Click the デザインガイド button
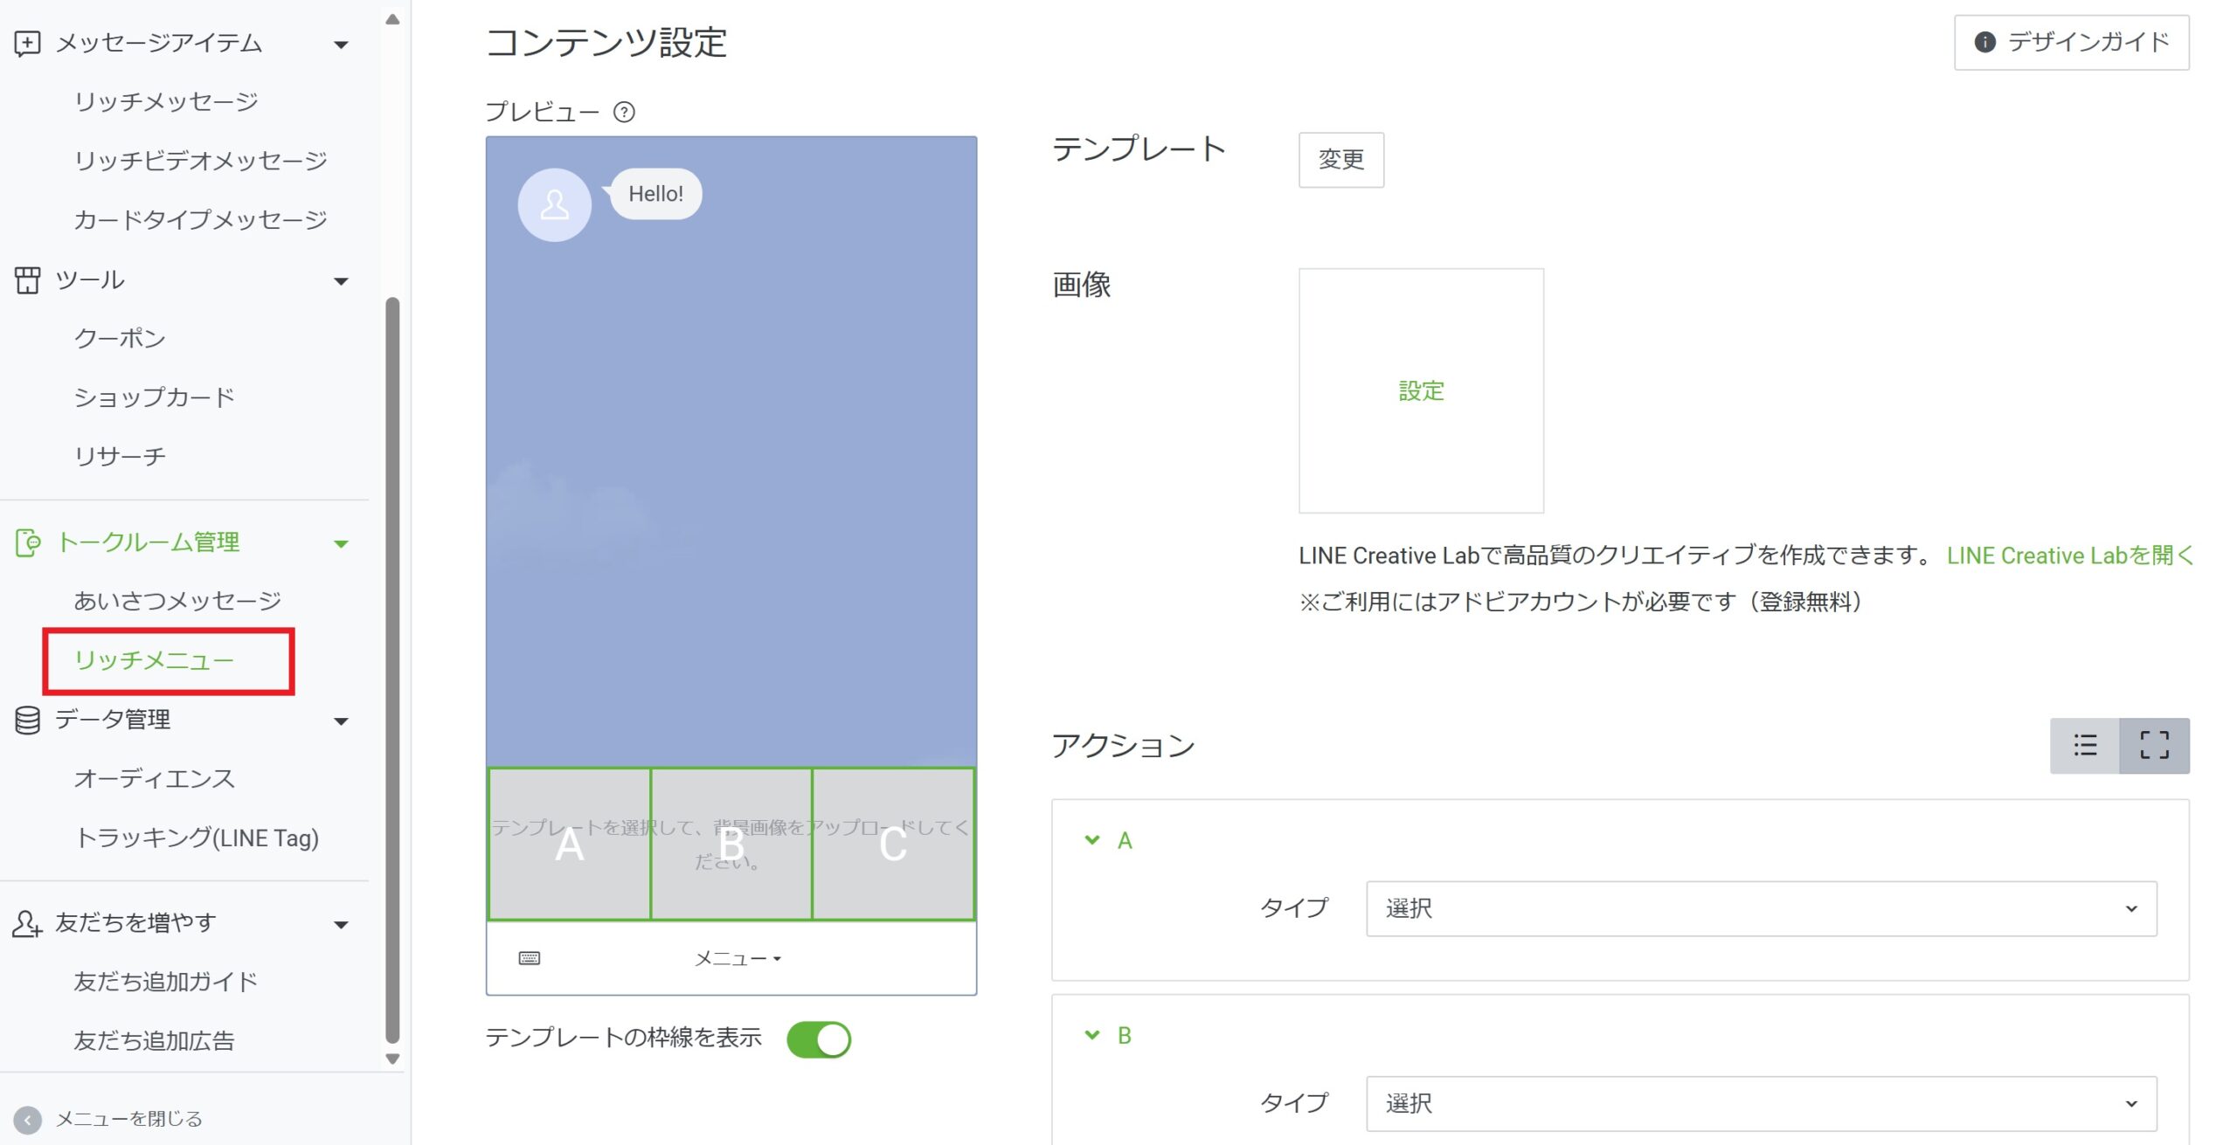 [2071, 42]
